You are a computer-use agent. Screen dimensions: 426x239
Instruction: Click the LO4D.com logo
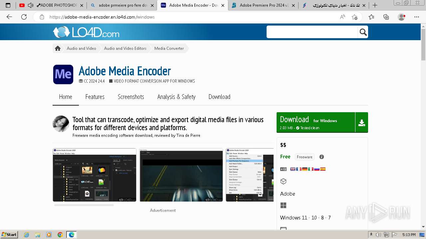tap(86, 32)
